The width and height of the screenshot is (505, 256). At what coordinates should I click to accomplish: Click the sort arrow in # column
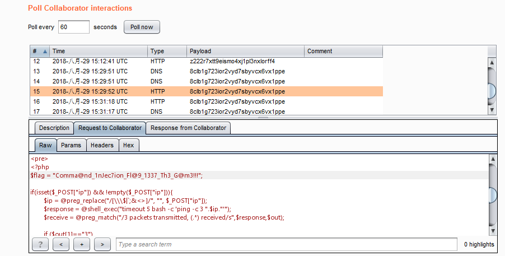click(x=45, y=51)
